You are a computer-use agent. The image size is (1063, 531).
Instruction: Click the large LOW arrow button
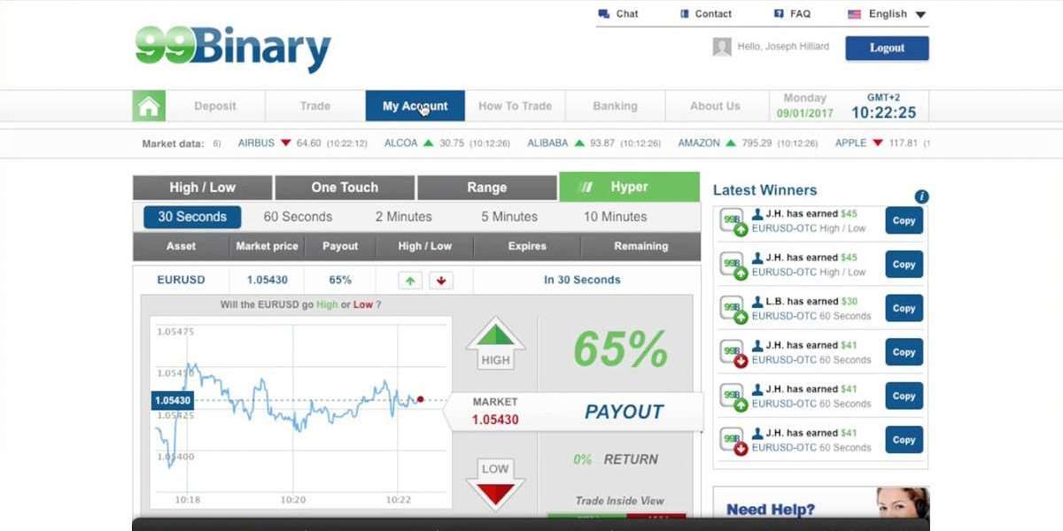tap(495, 483)
